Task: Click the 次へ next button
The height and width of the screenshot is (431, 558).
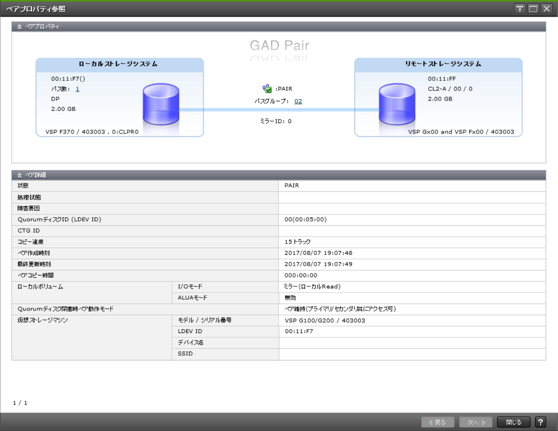Action: [x=475, y=422]
